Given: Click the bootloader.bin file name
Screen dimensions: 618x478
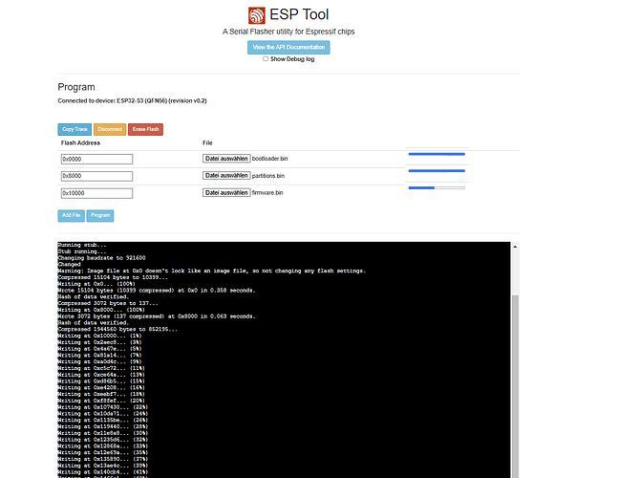Looking at the screenshot, I should [x=270, y=159].
